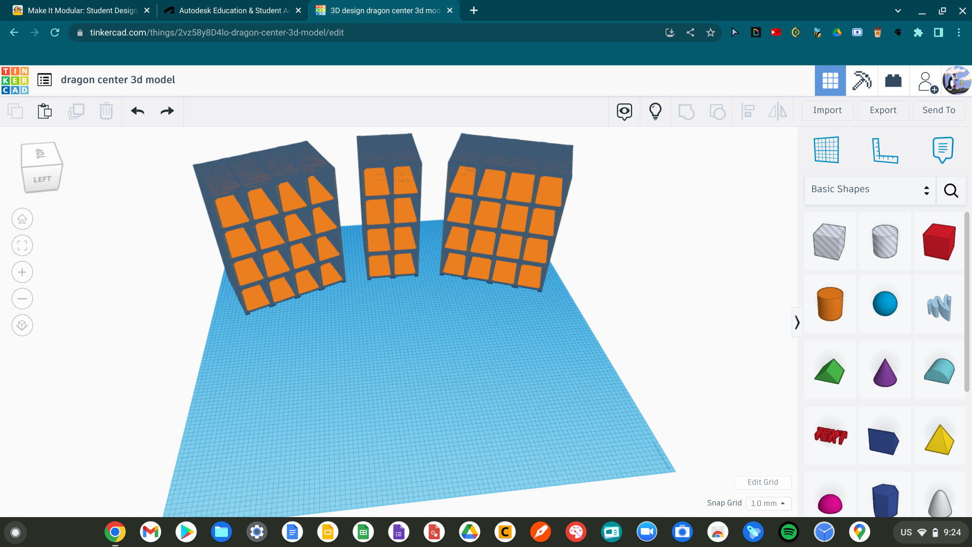Screen dimensions: 972x547
Task: Redo the last undone action
Action: 167,111
